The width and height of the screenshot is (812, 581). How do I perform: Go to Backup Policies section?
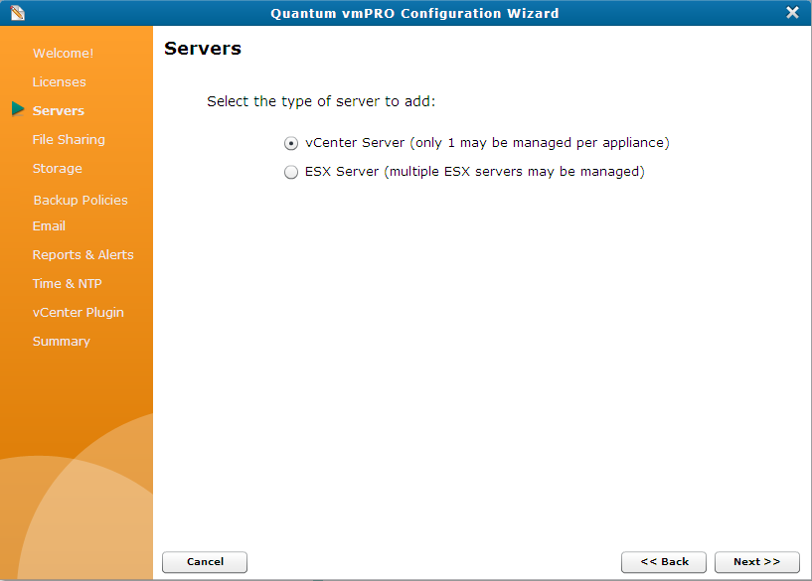click(80, 200)
